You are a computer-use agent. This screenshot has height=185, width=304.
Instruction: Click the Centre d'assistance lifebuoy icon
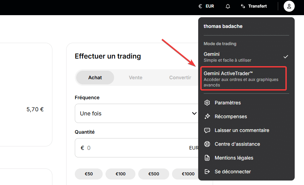coord(207,144)
